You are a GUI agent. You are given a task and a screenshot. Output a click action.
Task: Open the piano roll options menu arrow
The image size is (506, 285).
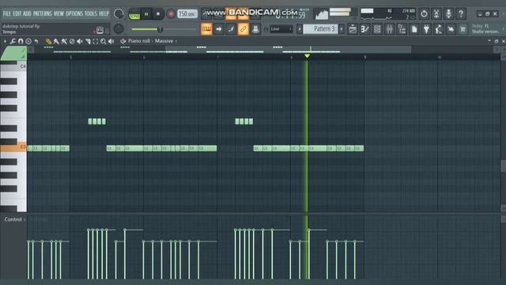click(x=5, y=41)
